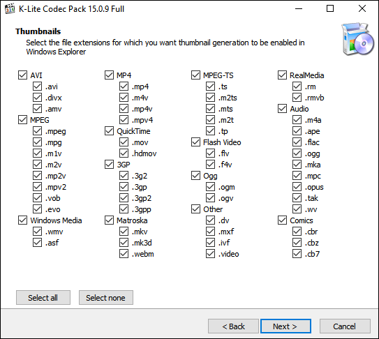Viewport: 379px width, 339px height.
Task: Uncheck the .rm checkbox
Action: click(x=297, y=86)
